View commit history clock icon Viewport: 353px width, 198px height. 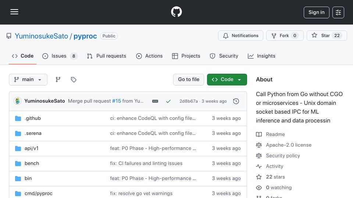pyautogui.click(x=236, y=101)
